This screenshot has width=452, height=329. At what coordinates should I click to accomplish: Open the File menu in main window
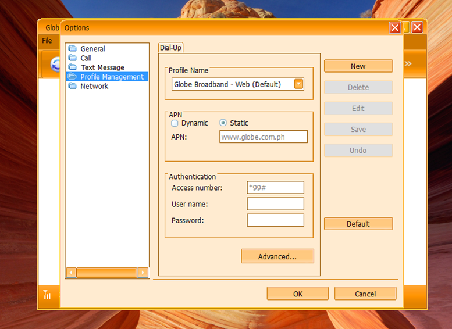pyautogui.click(x=47, y=41)
